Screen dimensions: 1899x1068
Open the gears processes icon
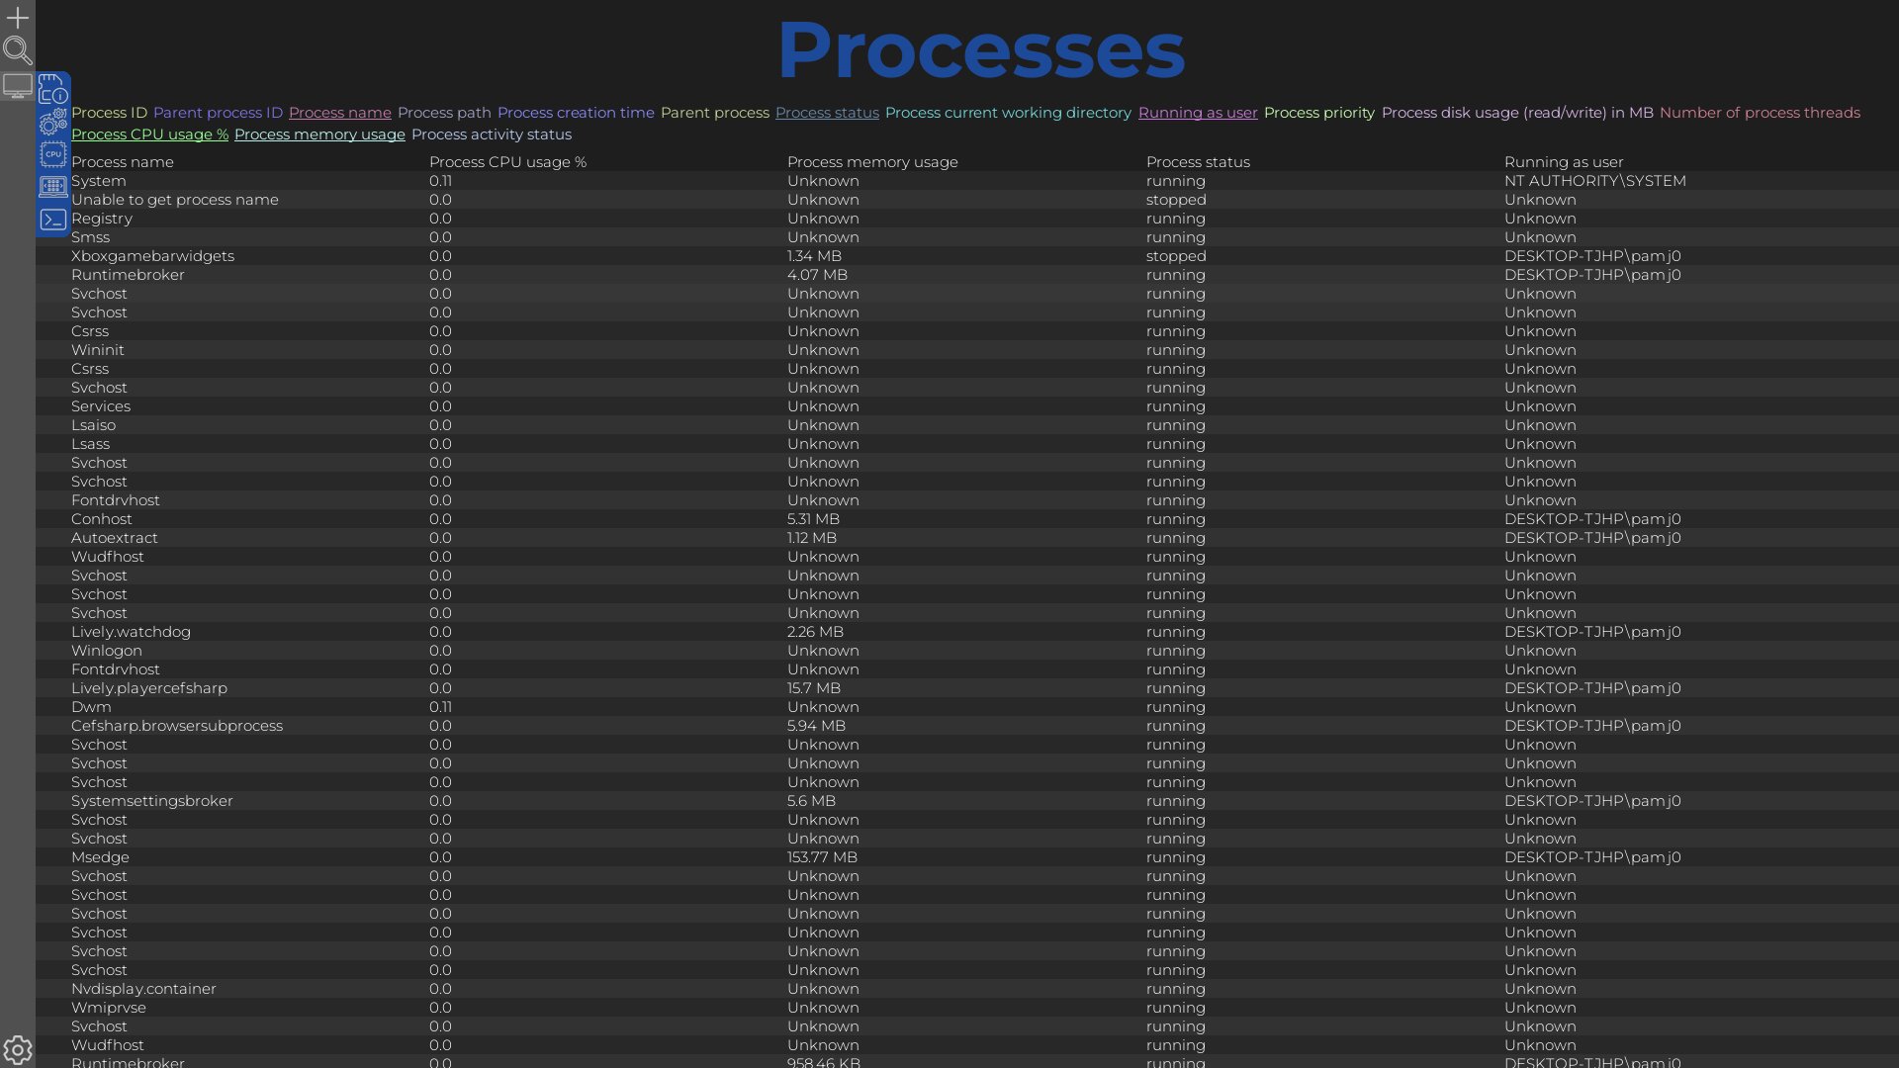(53, 123)
